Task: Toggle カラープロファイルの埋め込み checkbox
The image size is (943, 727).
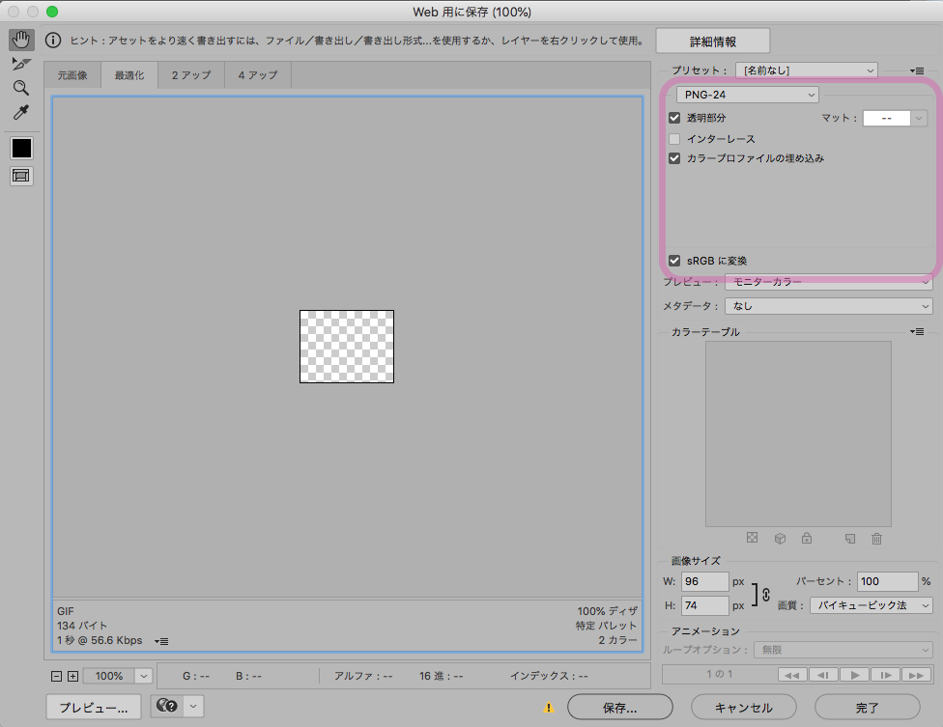Action: 674,158
